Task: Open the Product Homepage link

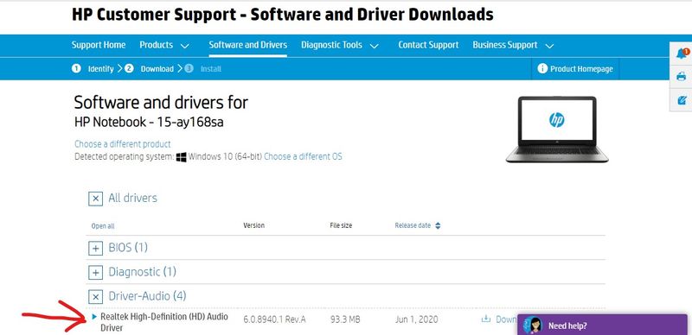Action: click(581, 69)
